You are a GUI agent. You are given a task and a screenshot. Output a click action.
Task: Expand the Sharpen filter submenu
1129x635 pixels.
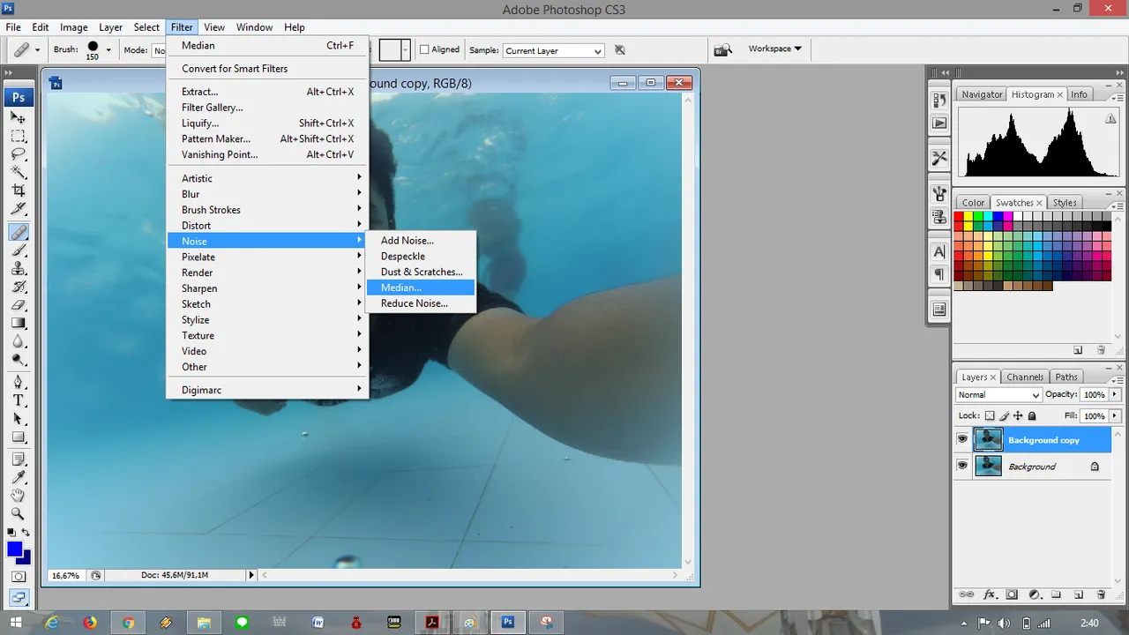(268, 288)
